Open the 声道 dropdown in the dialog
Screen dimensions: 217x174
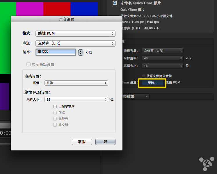click(x=75, y=43)
